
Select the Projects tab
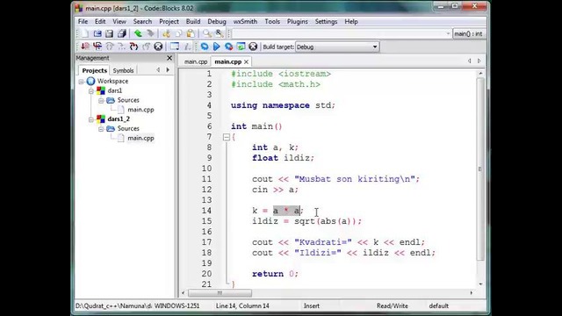[x=94, y=70]
